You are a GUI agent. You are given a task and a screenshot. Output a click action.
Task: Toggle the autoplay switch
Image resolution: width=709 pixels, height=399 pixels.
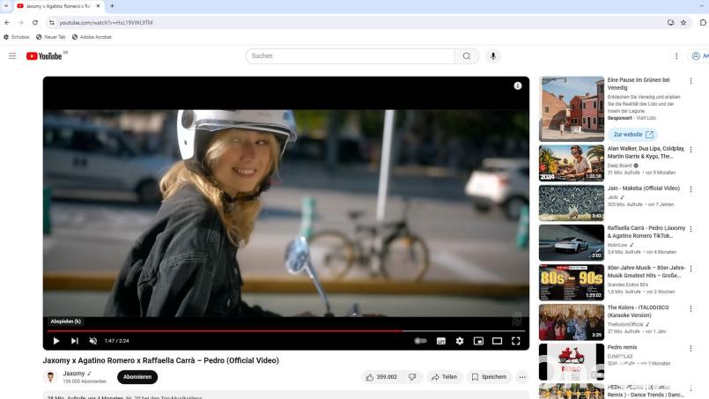[x=421, y=341]
